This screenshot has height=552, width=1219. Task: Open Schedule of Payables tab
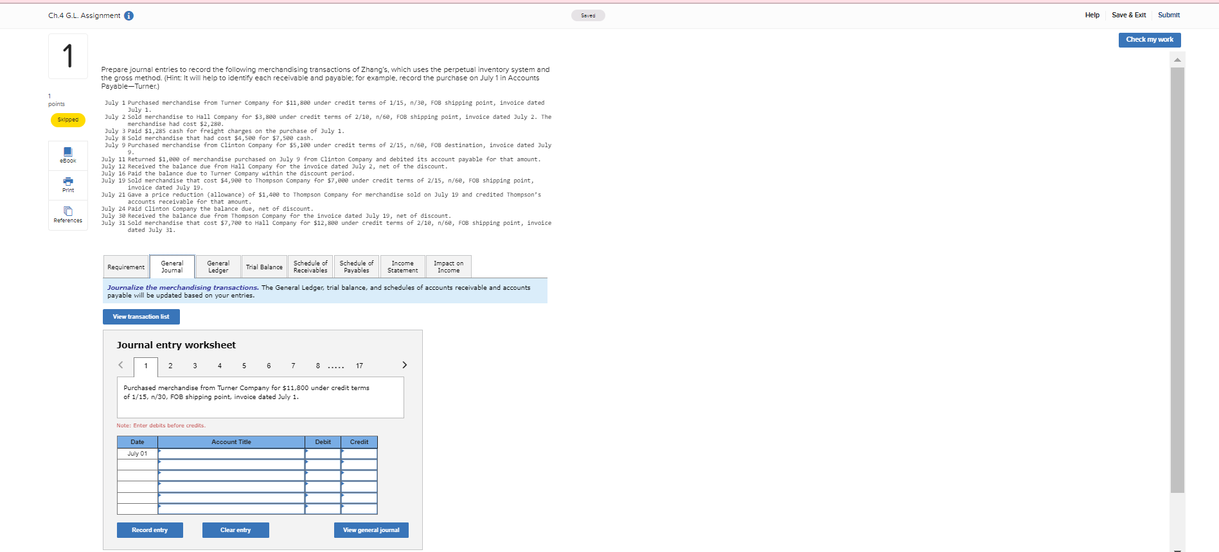click(357, 267)
